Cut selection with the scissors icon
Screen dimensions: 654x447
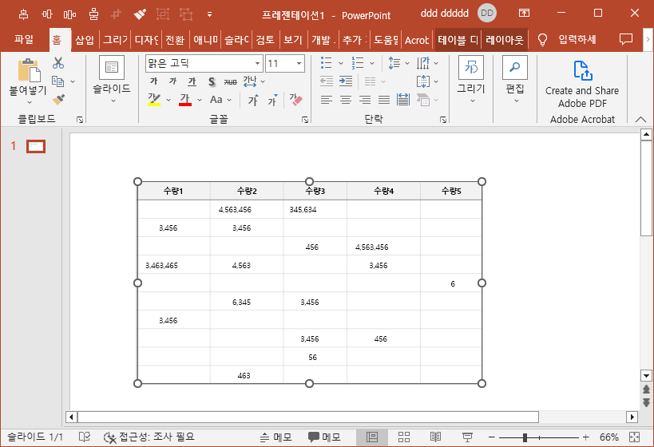coord(58,63)
